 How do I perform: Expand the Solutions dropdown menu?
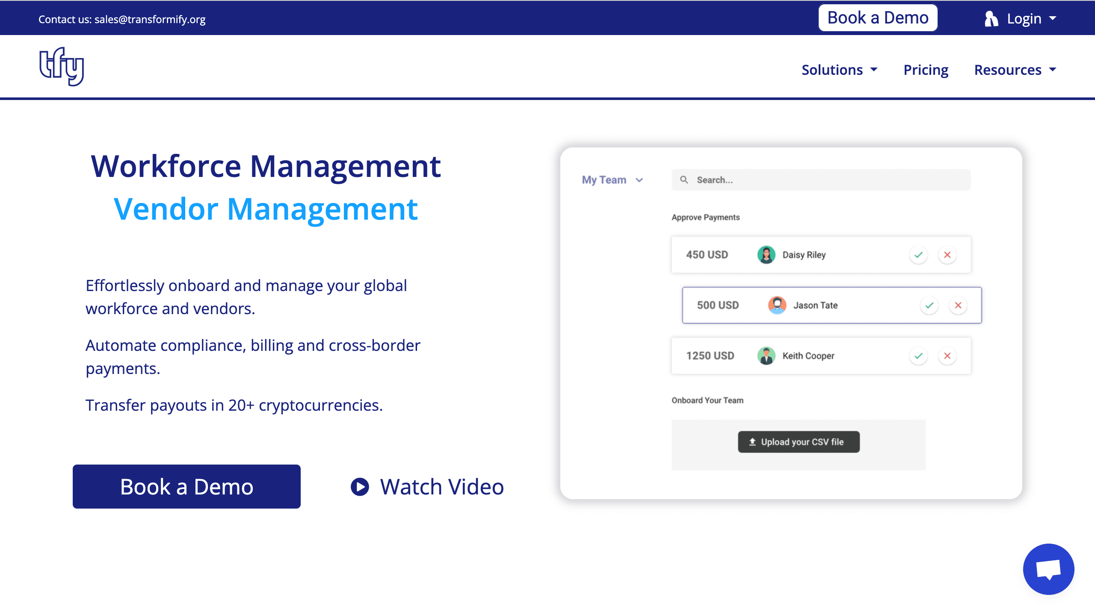click(839, 70)
